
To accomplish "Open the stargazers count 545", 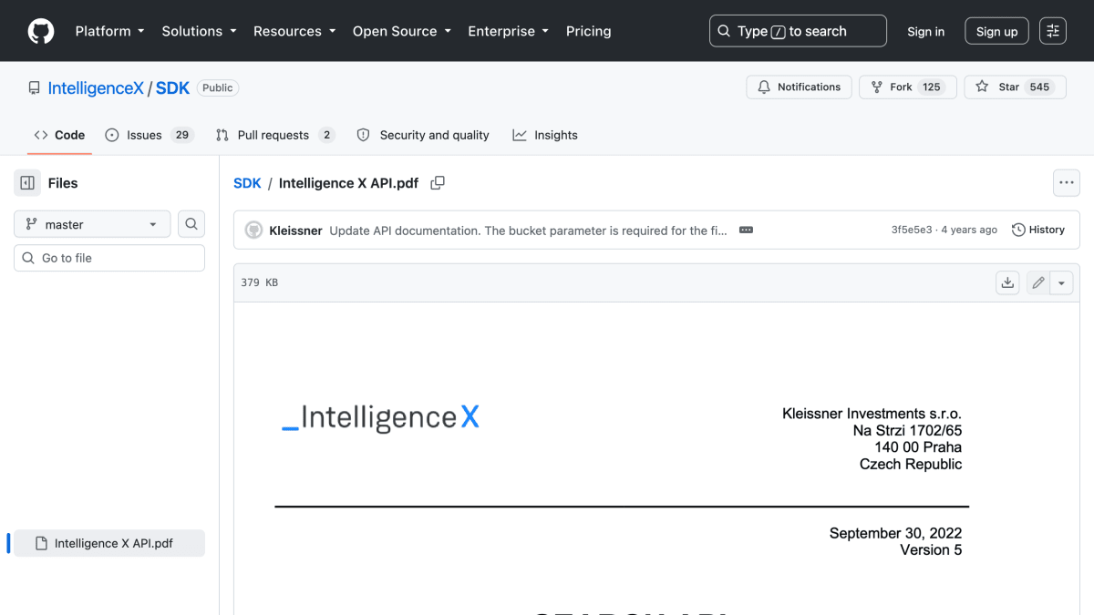I will point(1039,87).
